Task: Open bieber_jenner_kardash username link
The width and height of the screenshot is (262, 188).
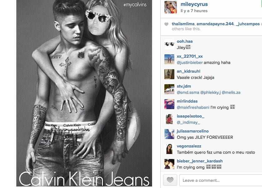Action: (200, 161)
